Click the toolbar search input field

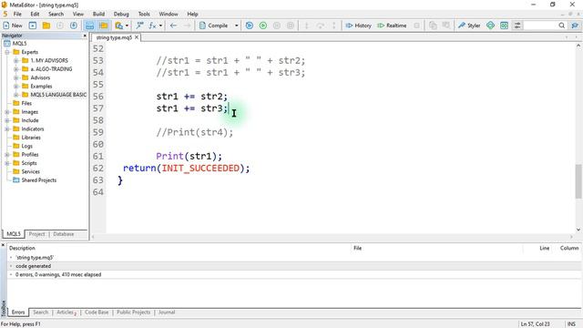coord(540,26)
